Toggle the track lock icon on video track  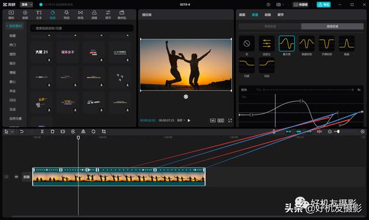tap(6, 177)
